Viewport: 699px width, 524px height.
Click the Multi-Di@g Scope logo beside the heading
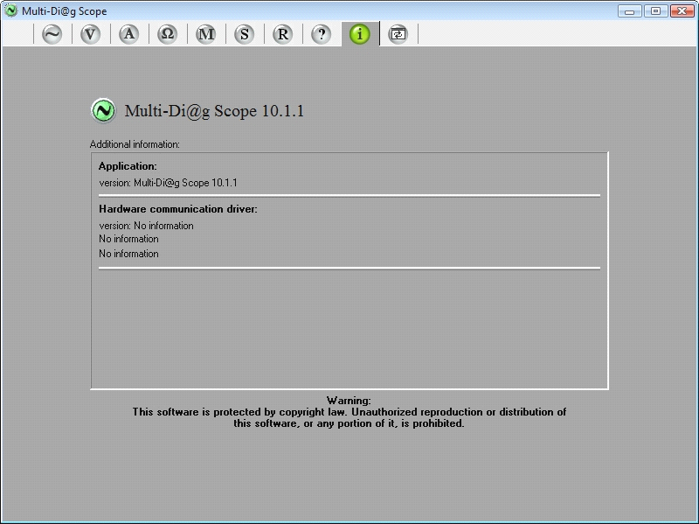click(103, 111)
